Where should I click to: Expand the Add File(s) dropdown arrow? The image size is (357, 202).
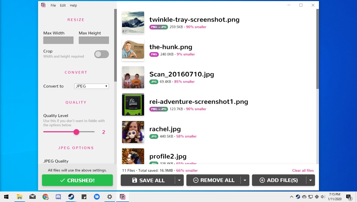[x=311, y=180]
